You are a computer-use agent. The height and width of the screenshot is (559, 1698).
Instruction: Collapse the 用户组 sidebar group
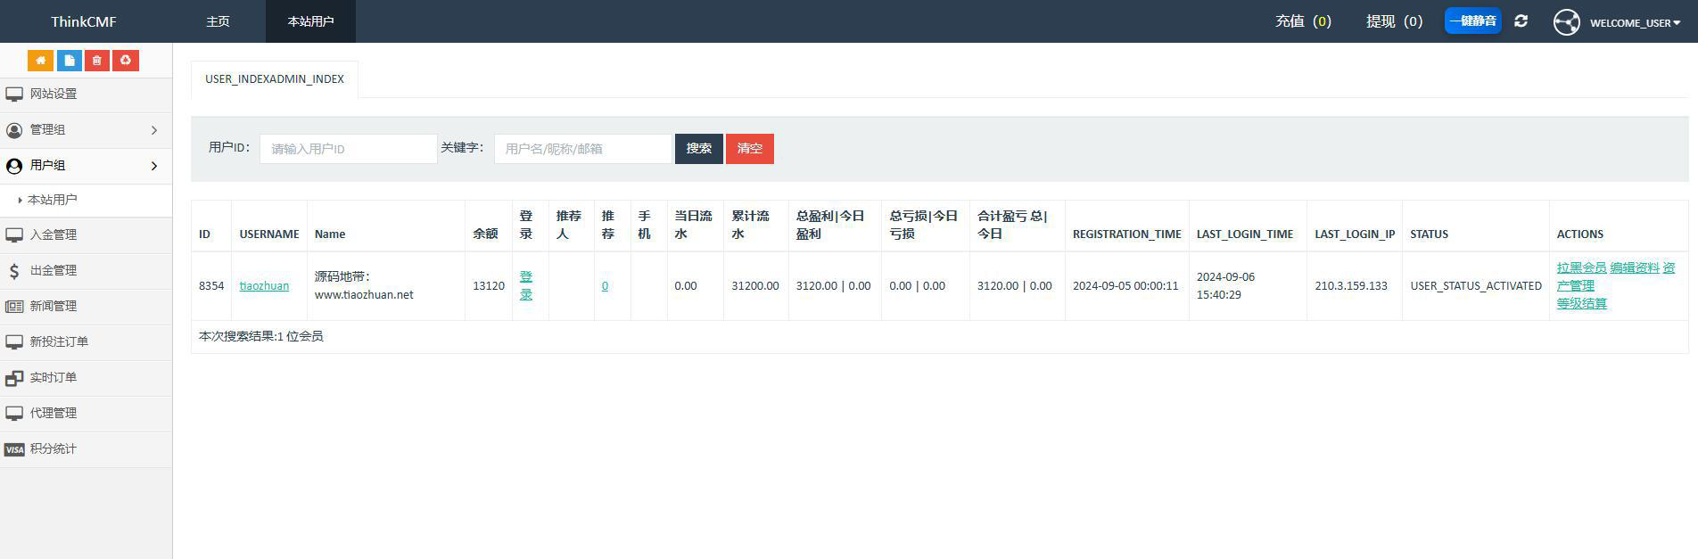[86, 166]
